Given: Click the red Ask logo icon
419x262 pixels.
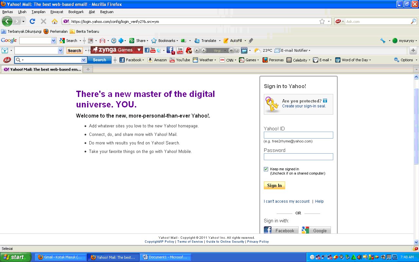Looking at the screenshot, I should (x=7, y=60).
